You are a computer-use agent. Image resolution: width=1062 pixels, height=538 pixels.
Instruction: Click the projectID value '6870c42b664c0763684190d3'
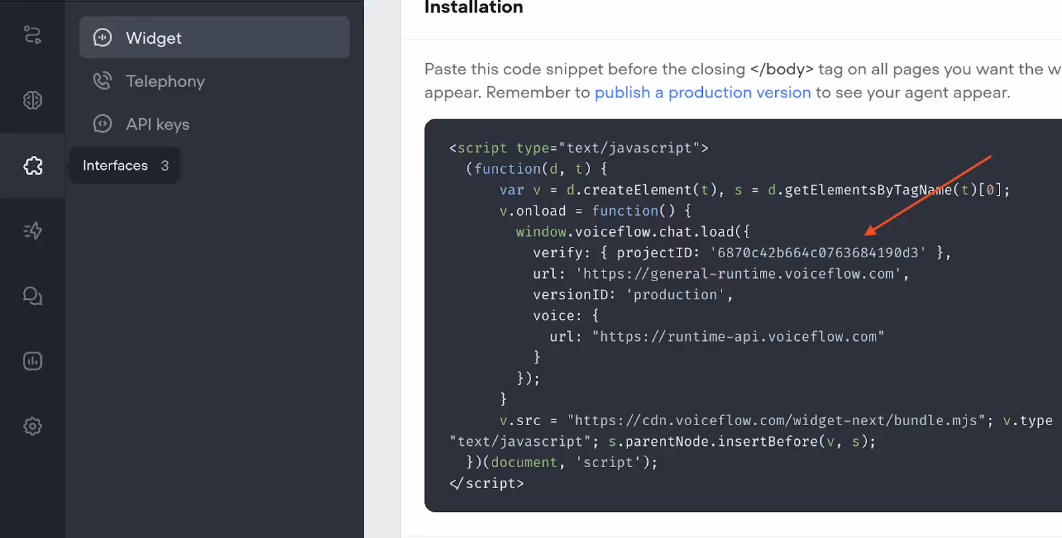(x=817, y=253)
